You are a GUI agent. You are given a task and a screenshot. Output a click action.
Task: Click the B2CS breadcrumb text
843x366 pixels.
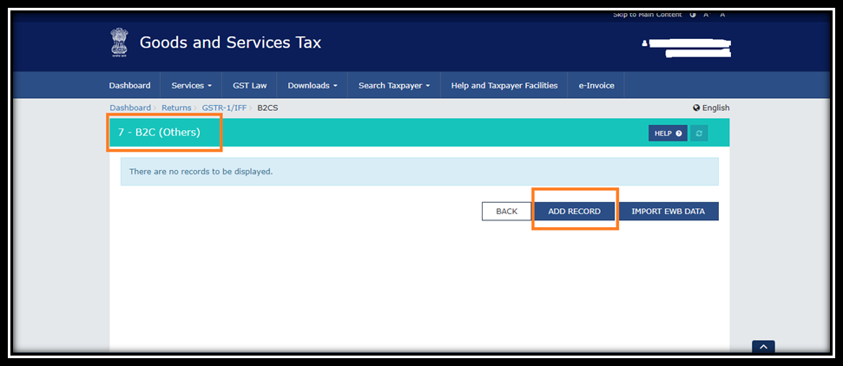point(267,108)
